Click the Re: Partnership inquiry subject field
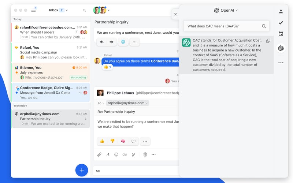293x183 pixels. pyautogui.click(x=116, y=112)
